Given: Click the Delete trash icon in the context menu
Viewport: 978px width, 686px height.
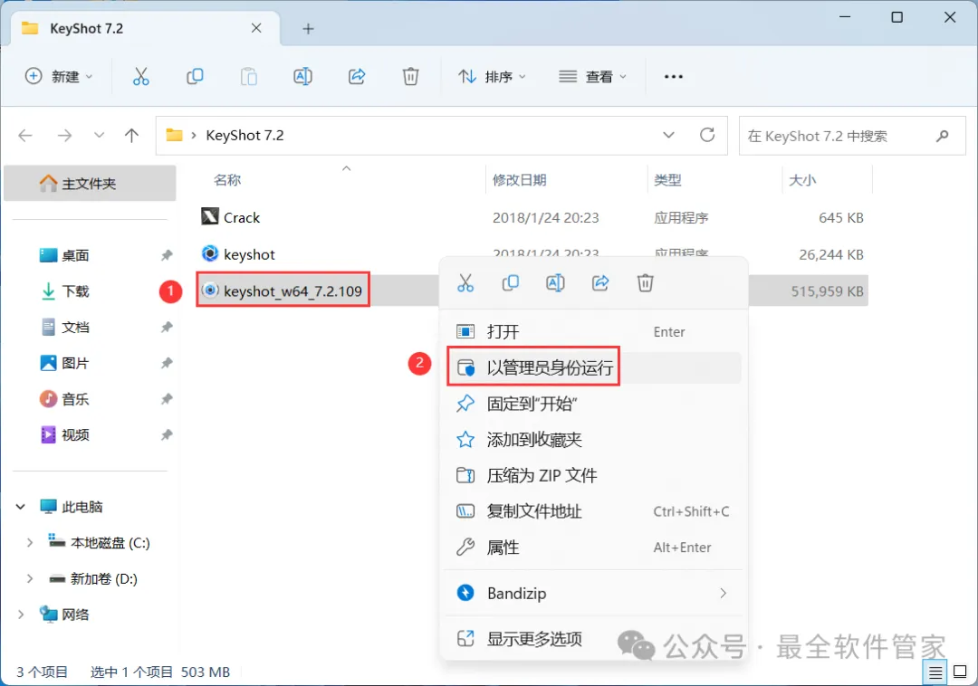Looking at the screenshot, I should tap(645, 283).
